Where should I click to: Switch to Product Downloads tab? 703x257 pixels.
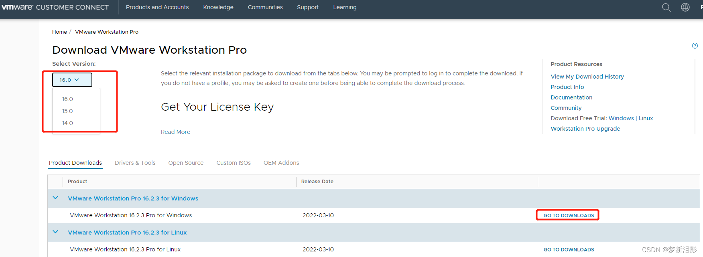pyautogui.click(x=75, y=163)
